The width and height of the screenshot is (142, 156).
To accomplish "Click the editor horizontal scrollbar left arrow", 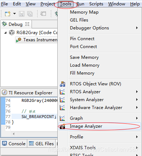I will point(14,134).
